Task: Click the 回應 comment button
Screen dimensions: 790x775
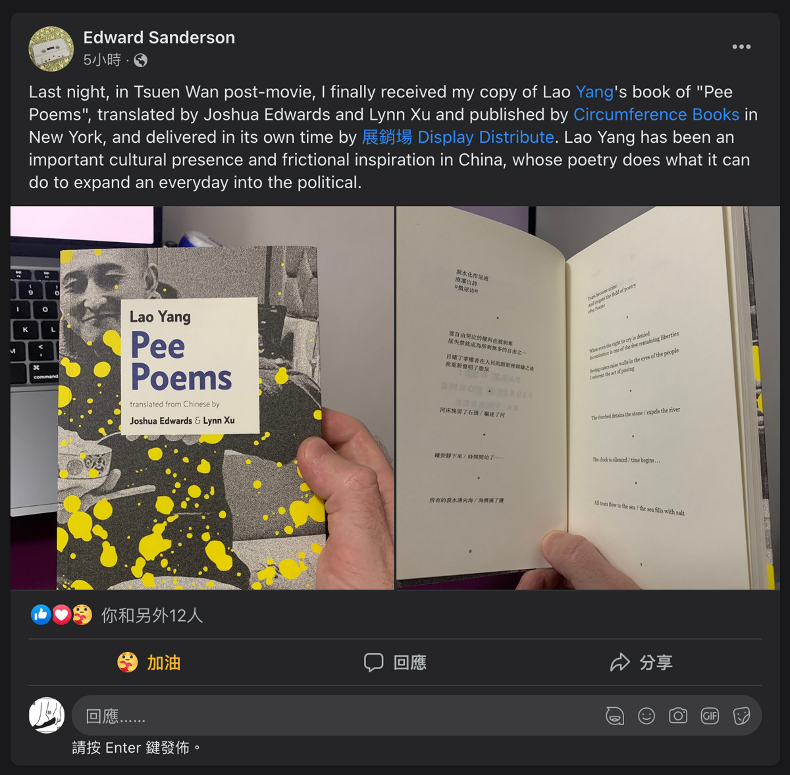Action: tap(395, 662)
